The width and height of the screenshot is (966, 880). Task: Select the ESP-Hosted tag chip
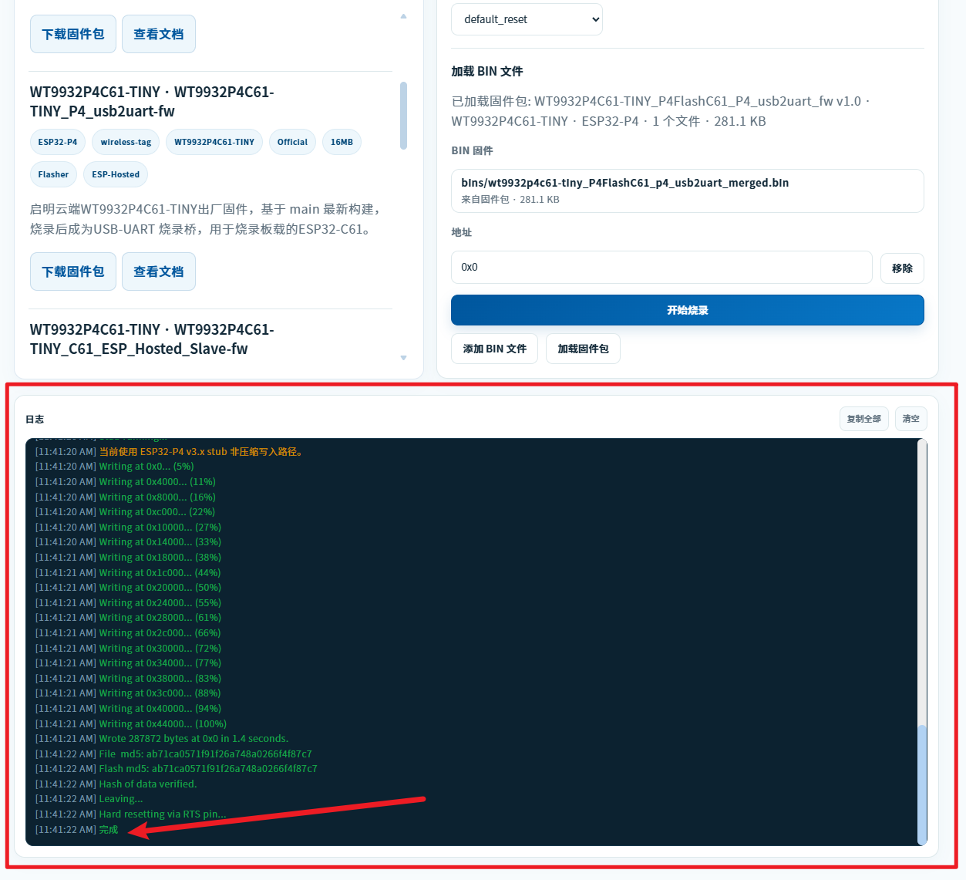click(x=116, y=174)
